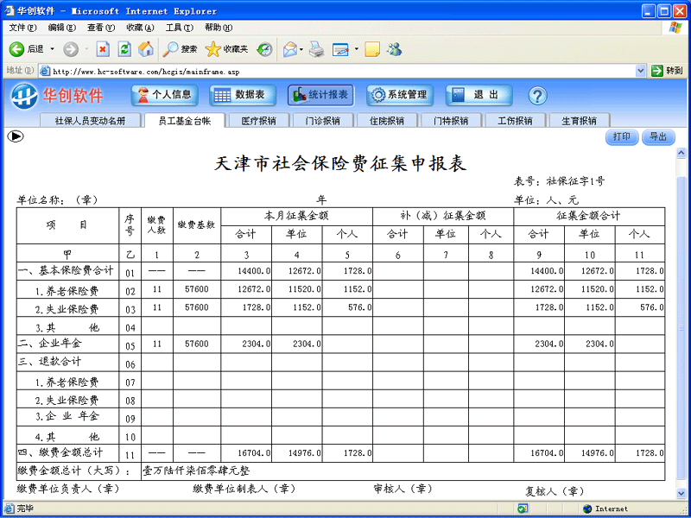
Task: Click the yellow Discuss note icon
Action: tap(372, 49)
